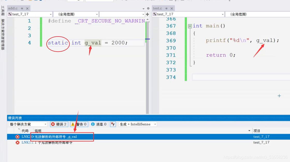
Task: Click the word main in test.c
Action: [x=213, y=26]
